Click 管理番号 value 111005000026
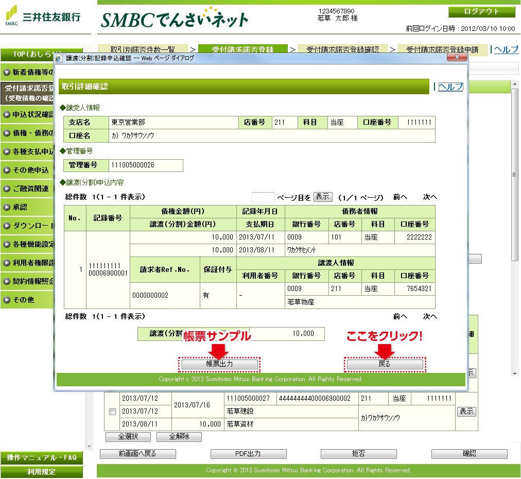Viewport: 521px width, 479px height. (133, 165)
